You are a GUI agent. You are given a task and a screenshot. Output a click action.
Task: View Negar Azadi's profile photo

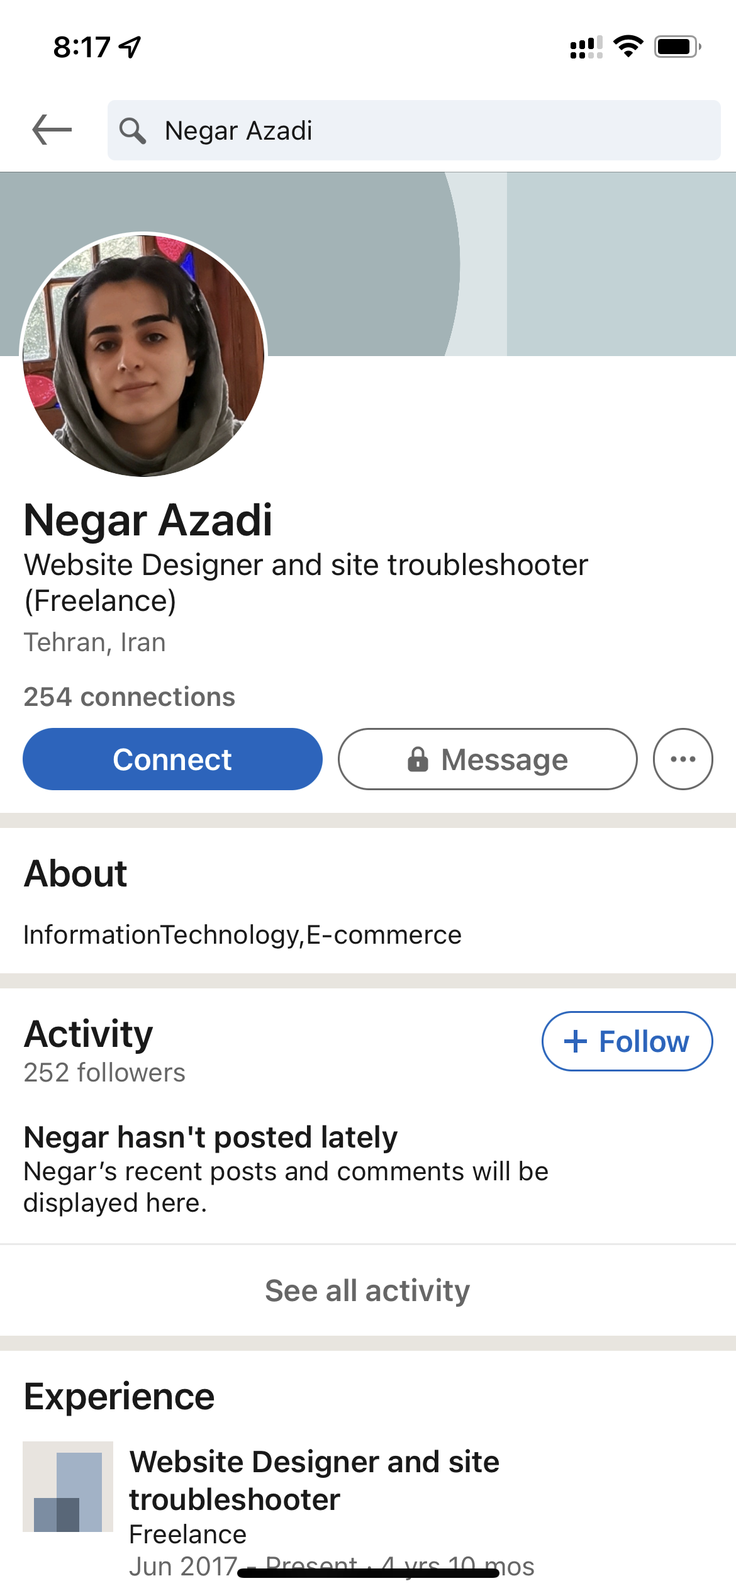[144, 354]
